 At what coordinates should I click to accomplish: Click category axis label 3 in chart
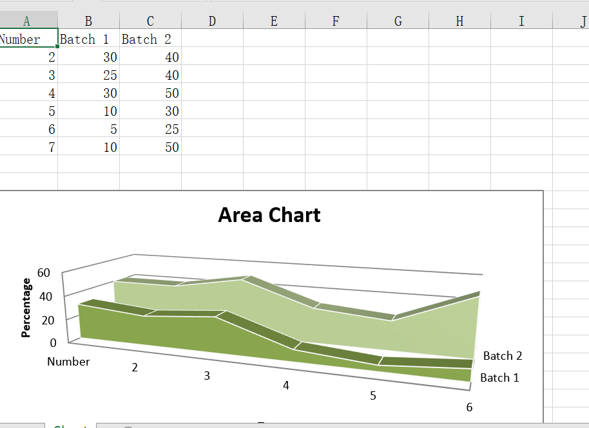[207, 376]
